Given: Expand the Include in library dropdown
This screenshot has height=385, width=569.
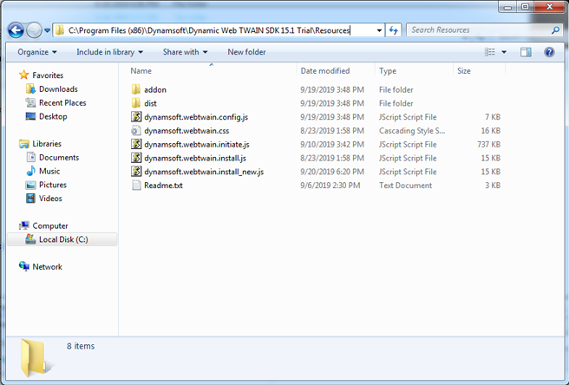Looking at the screenshot, I should click(x=107, y=52).
